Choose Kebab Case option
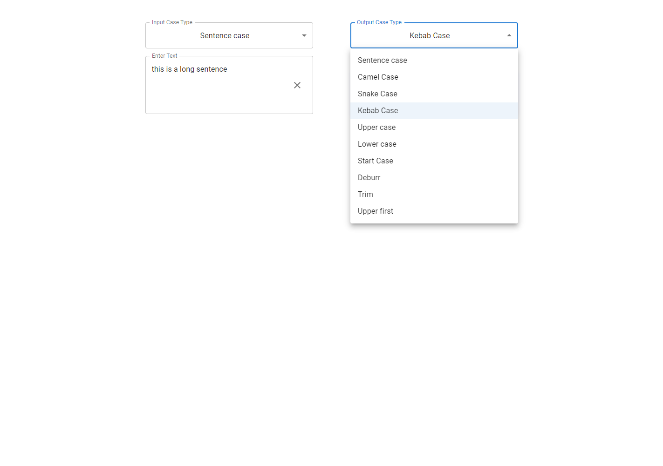Image resolution: width=663 pixels, height=466 pixels. pos(378,110)
